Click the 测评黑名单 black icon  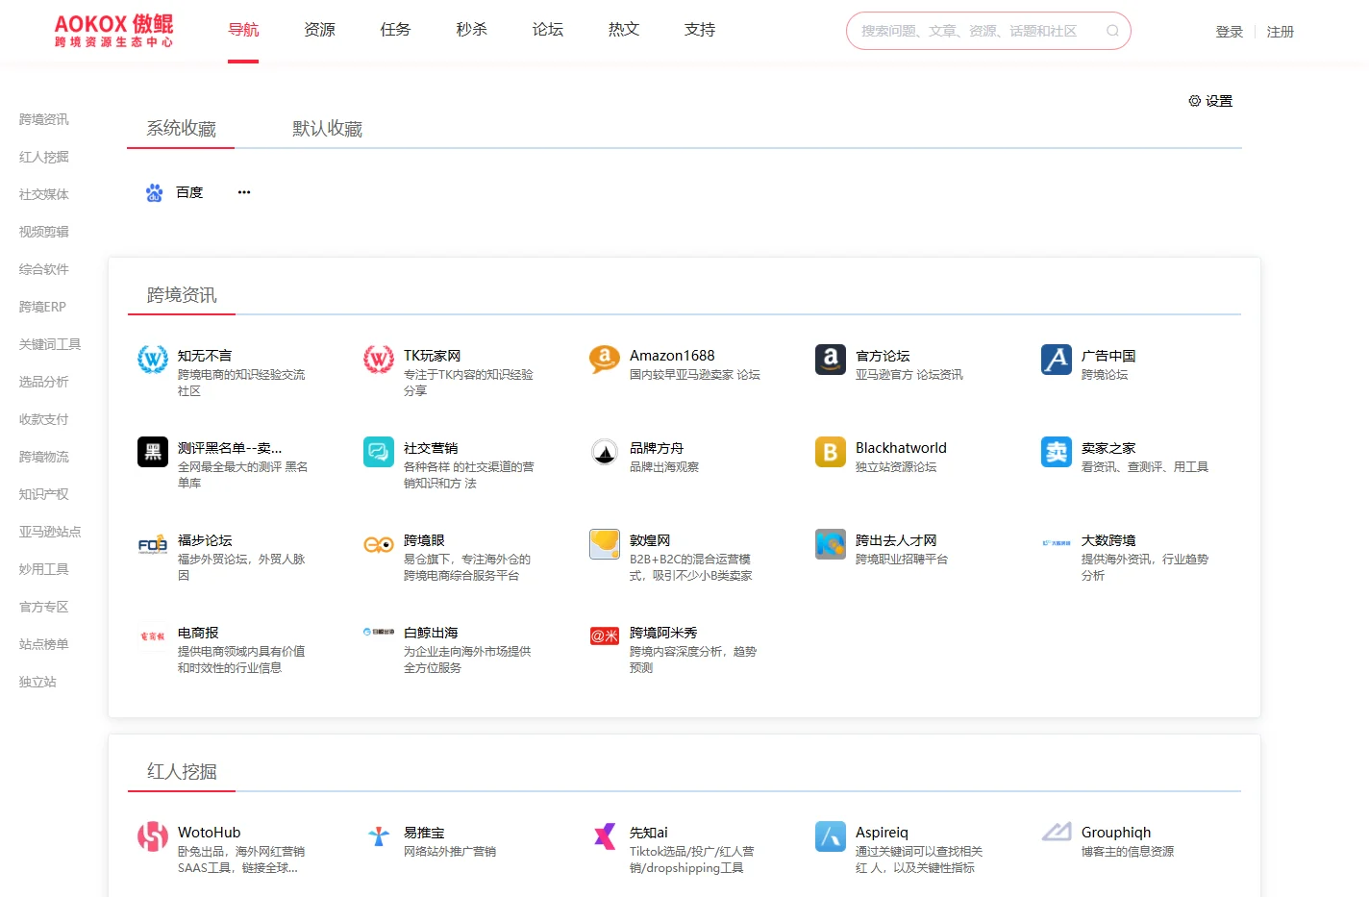point(153,452)
